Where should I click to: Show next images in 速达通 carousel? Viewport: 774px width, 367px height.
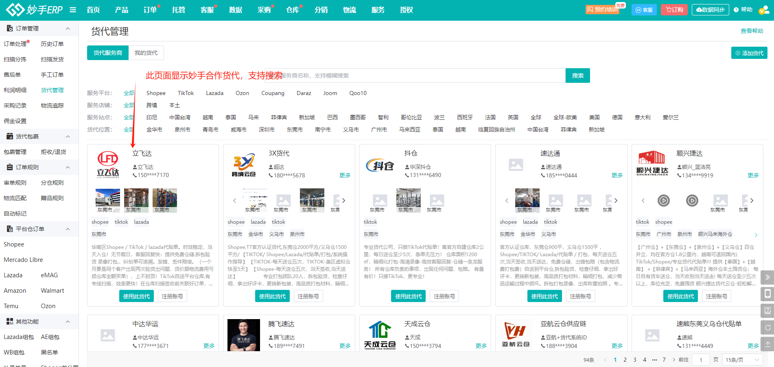click(x=616, y=200)
